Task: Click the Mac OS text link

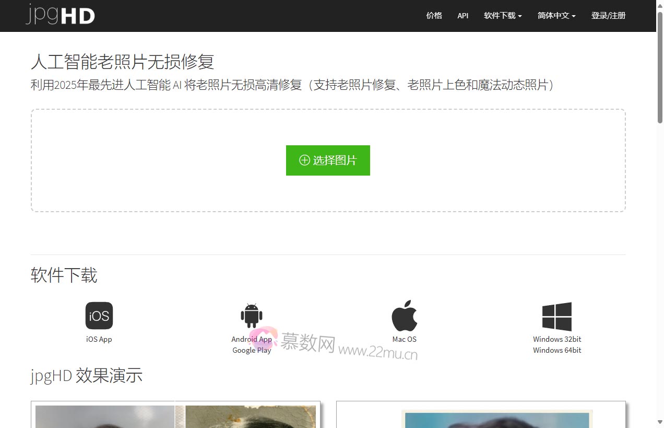Action: click(x=405, y=339)
